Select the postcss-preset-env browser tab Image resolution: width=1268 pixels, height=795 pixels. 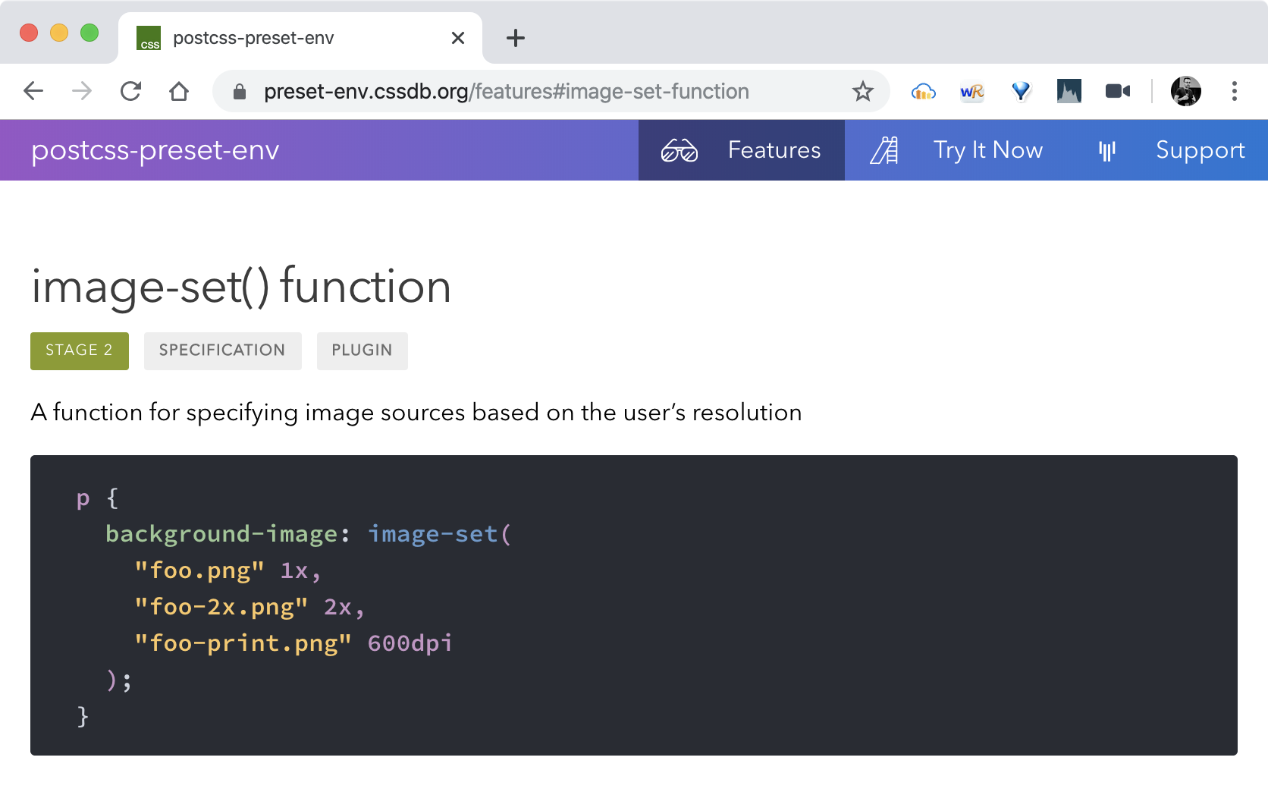tap(300, 38)
